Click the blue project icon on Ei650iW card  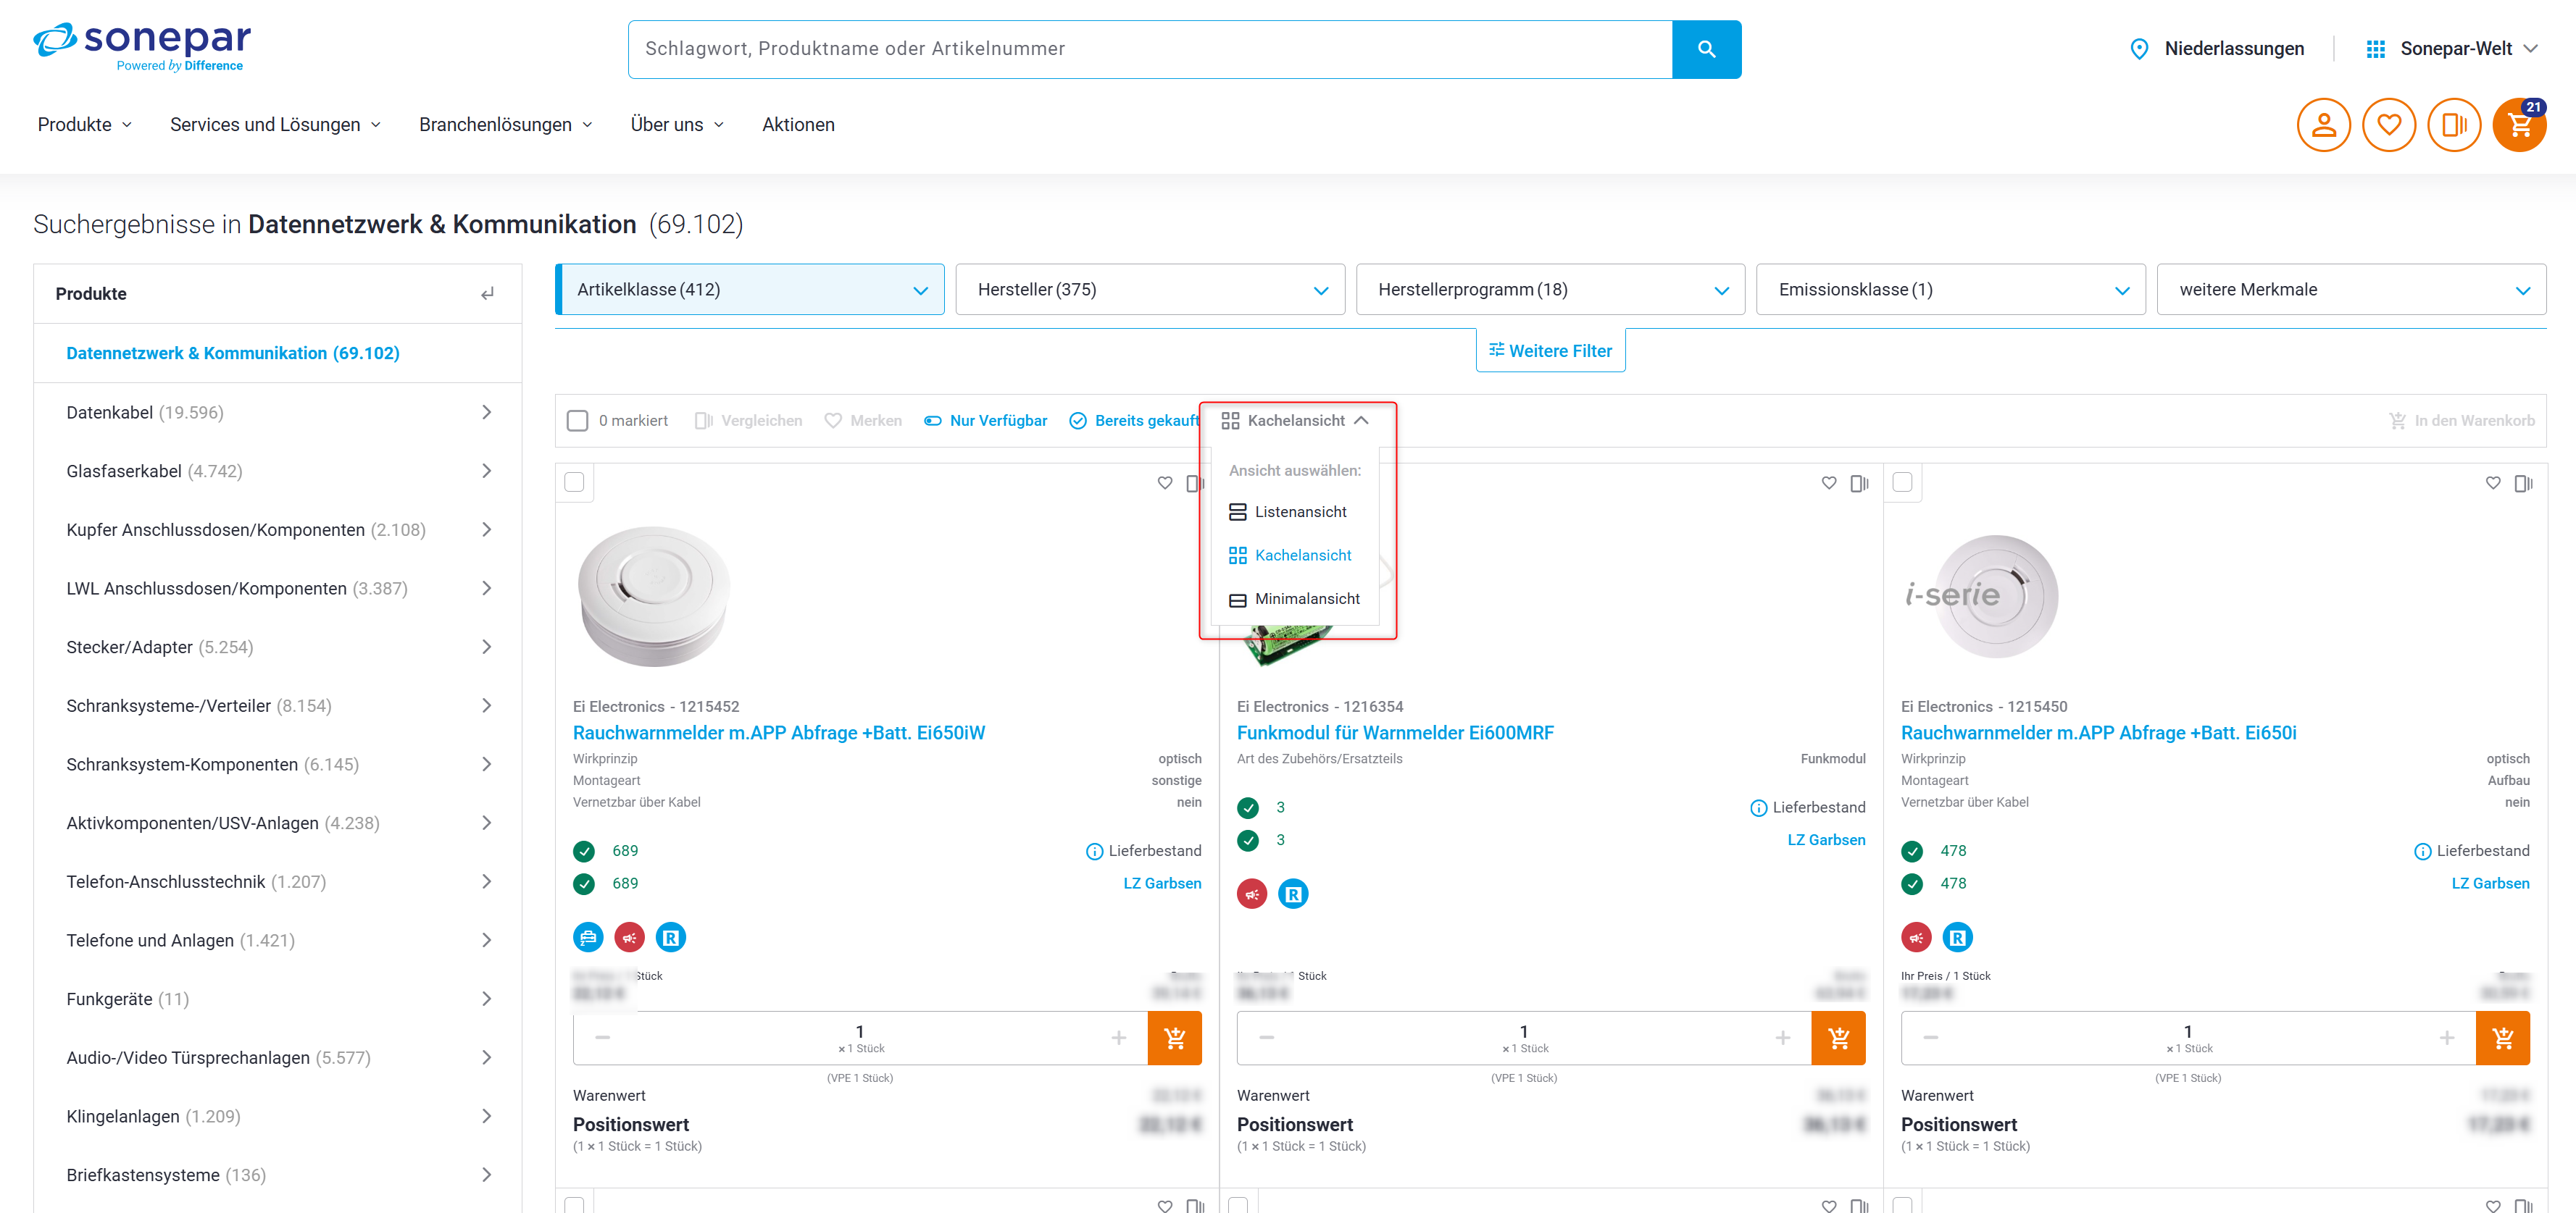pyautogui.click(x=588, y=937)
